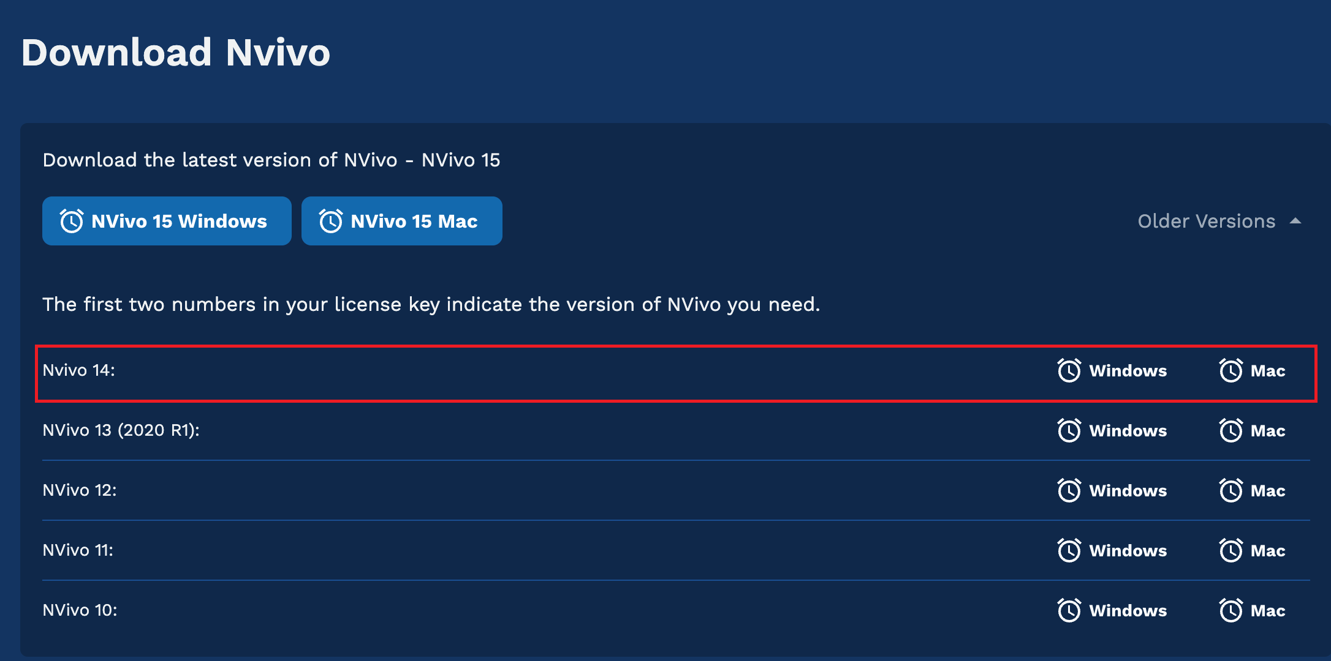Click the 'Nvivo 14:' row label
1331x661 pixels.
(79, 370)
